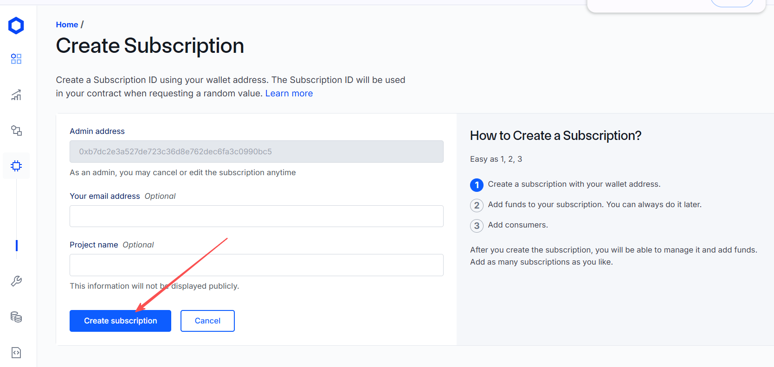Open the Learn more link
The height and width of the screenshot is (367, 774).
coord(289,93)
